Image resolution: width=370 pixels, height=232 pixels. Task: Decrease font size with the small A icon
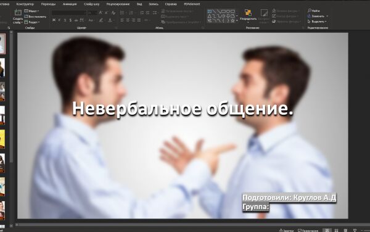click(107, 12)
